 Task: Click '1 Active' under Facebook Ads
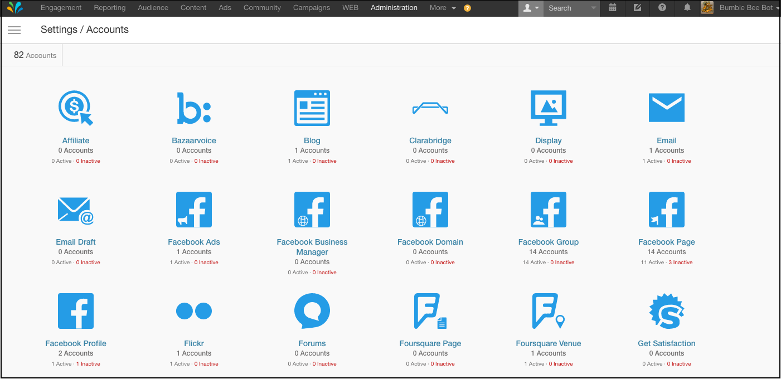(180, 263)
